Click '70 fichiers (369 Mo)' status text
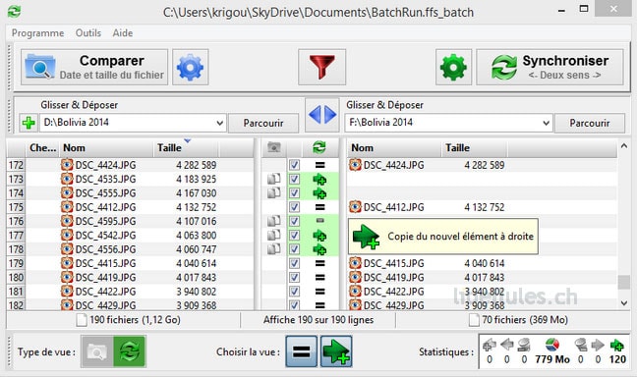Viewport: 637px width, 377px height. 525,320
